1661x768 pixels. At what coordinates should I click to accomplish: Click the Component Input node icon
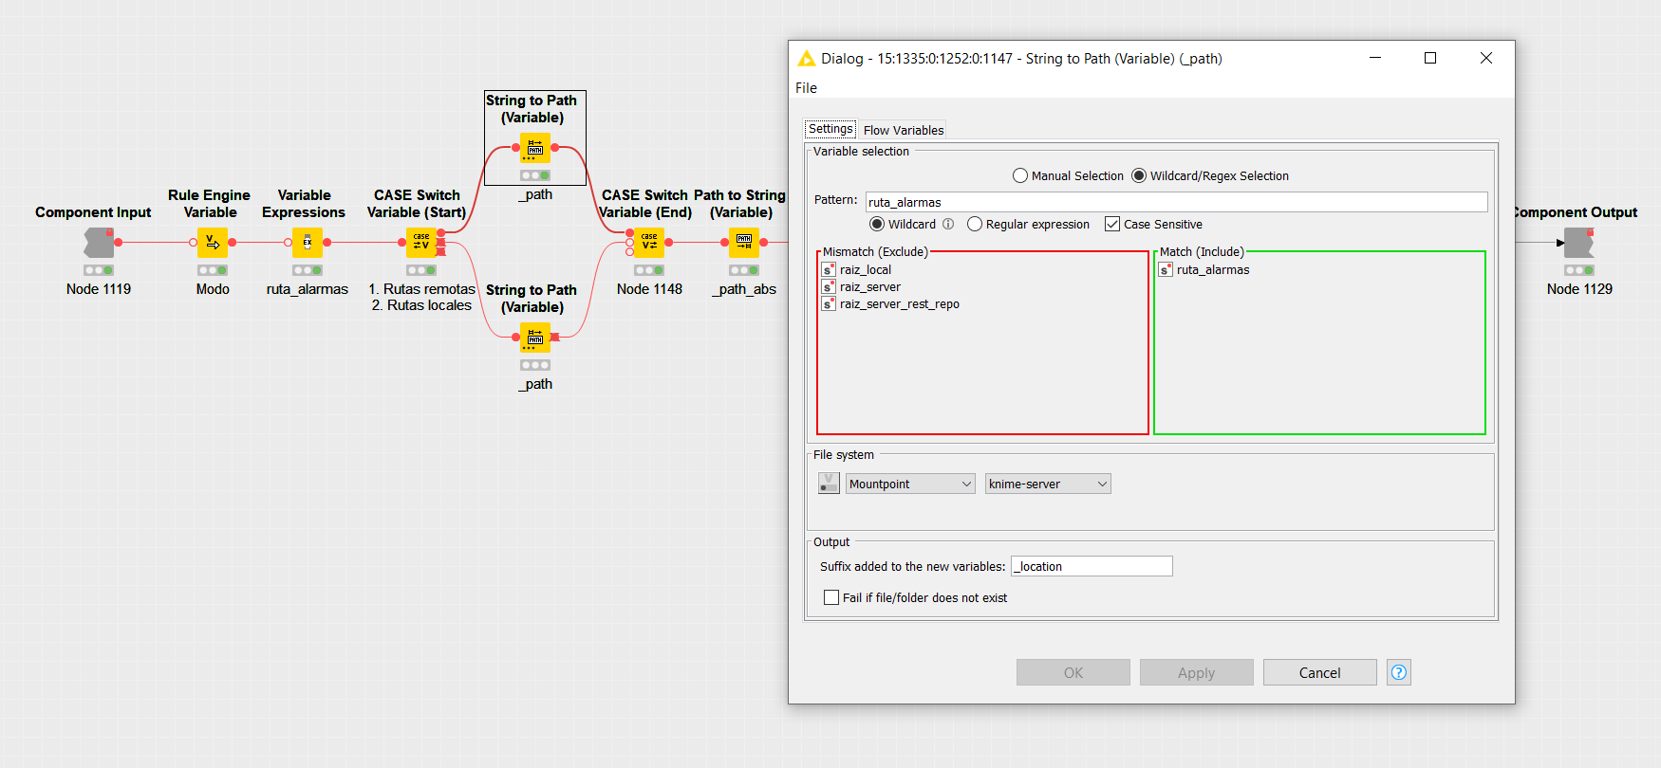pos(98,243)
